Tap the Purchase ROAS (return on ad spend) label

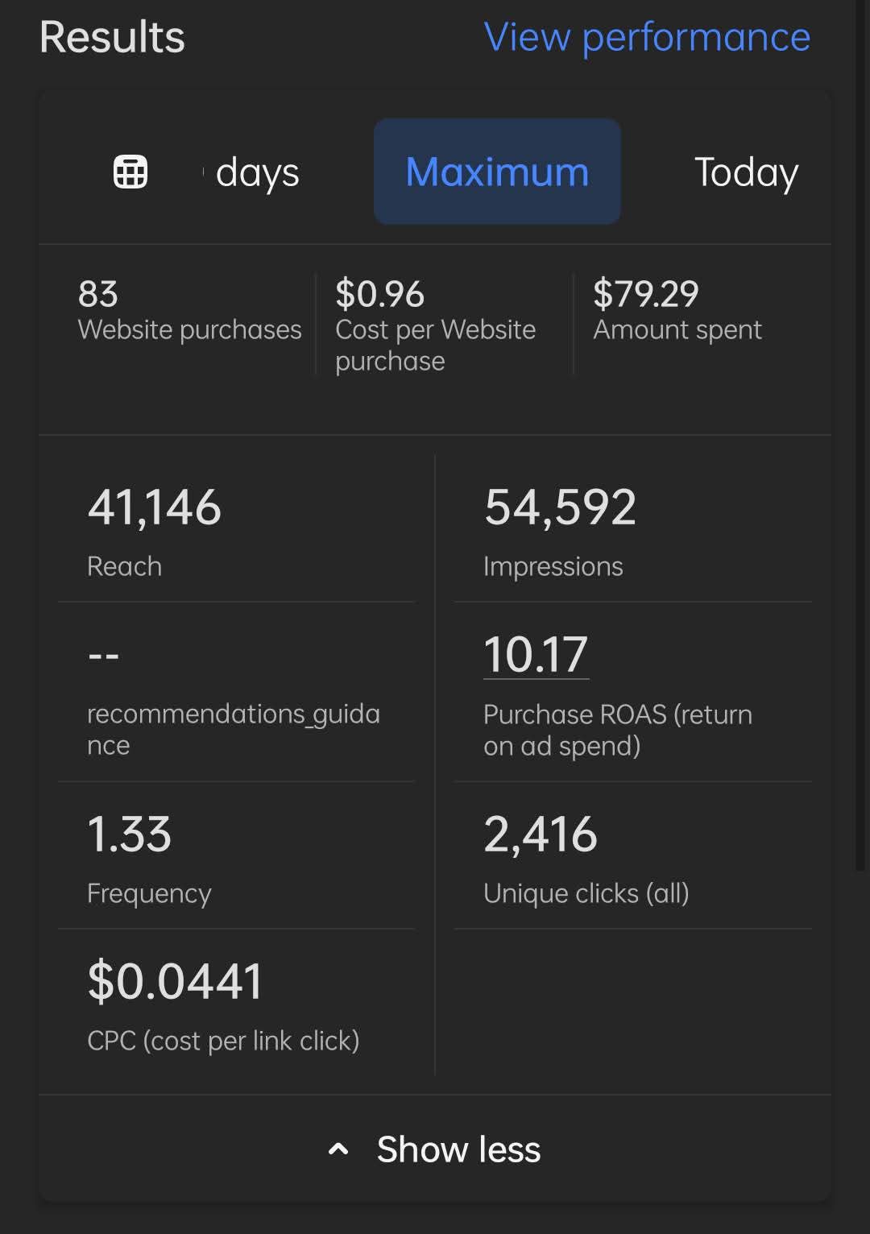(617, 730)
